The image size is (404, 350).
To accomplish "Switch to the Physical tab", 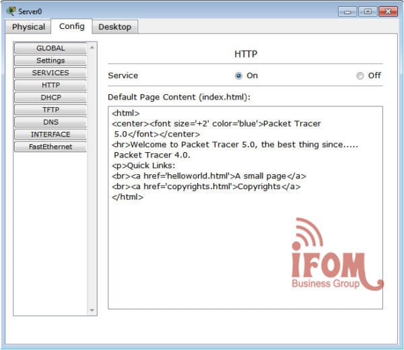I will 28,27.
